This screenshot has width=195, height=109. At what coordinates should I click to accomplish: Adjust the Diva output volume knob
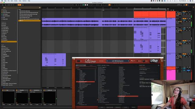click(144, 61)
